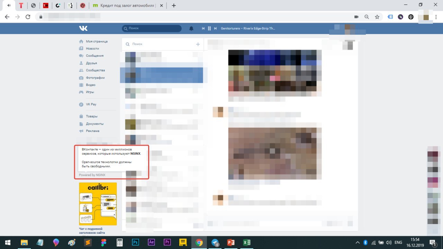Open the purple cursor extension icon
This screenshot has height=249, width=443.
pos(400,17)
